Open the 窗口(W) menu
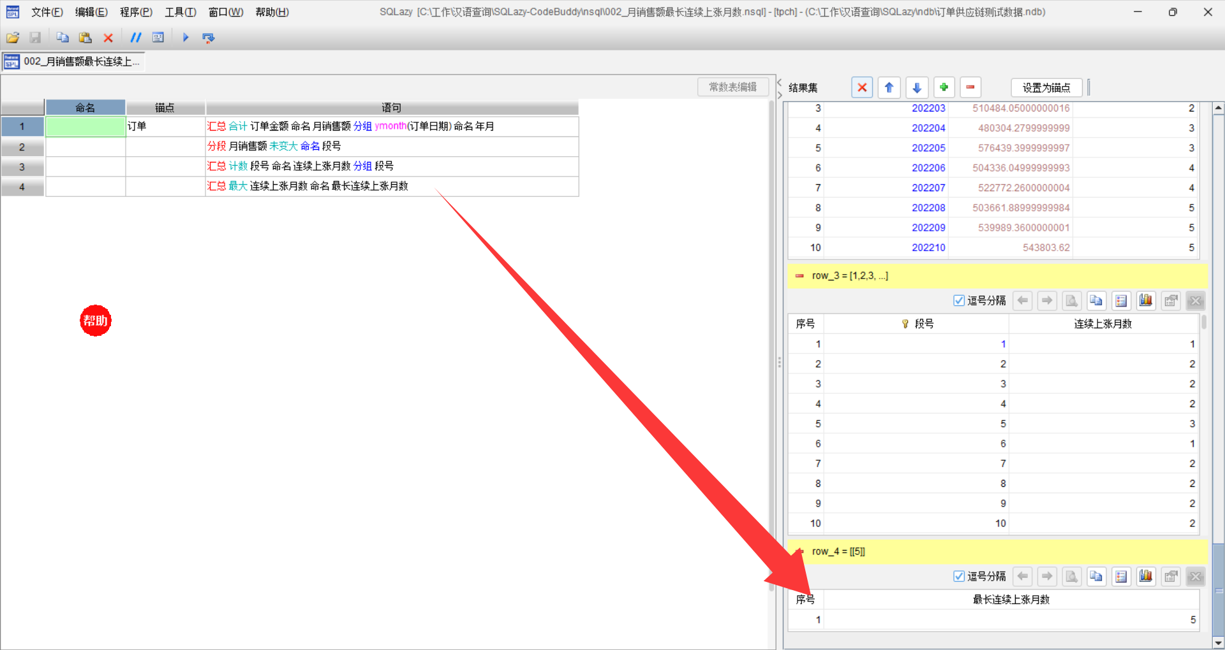The height and width of the screenshot is (650, 1225). [226, 12]
